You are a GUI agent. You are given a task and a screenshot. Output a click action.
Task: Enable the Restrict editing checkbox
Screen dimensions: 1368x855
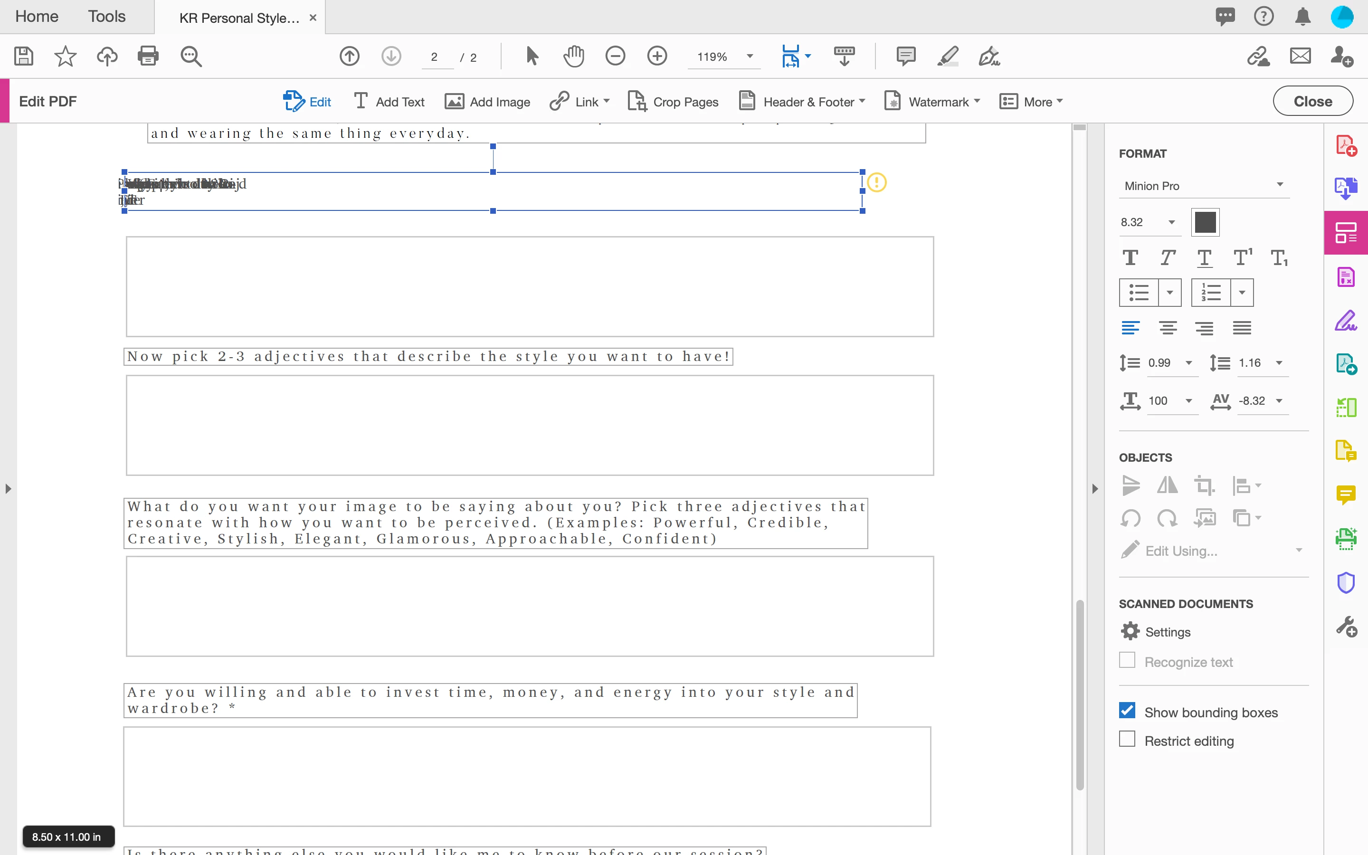click(x=1127, y=740)
